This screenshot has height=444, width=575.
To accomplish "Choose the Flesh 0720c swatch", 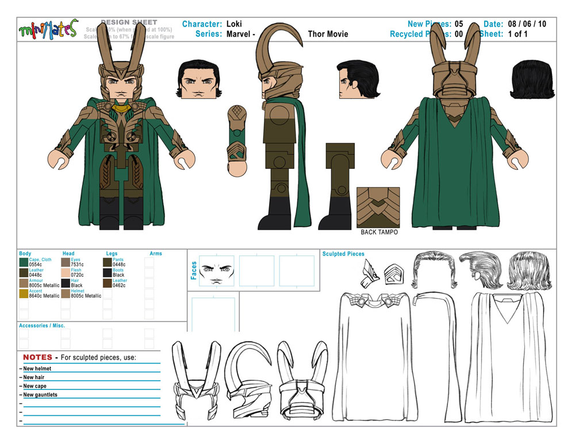I will pyautogui.click(x=66, y=273).
